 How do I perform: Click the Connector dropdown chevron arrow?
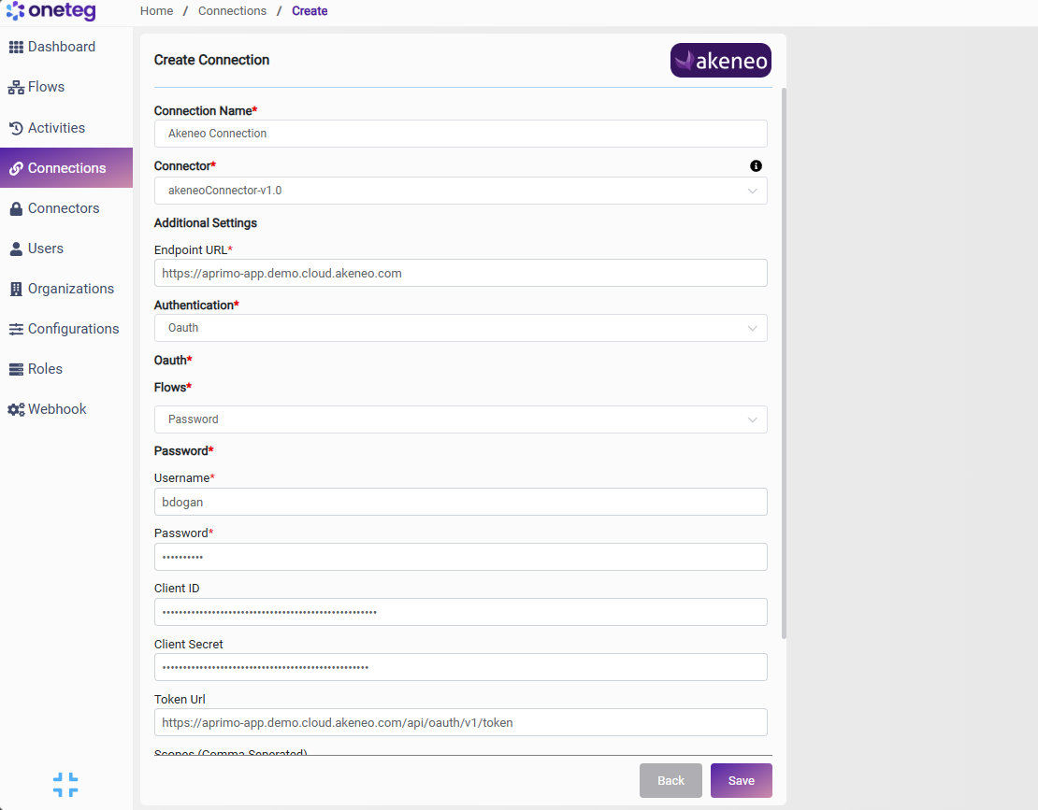(753, 192)
